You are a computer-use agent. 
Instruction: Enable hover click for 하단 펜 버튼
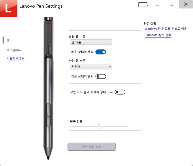point(101,77)
